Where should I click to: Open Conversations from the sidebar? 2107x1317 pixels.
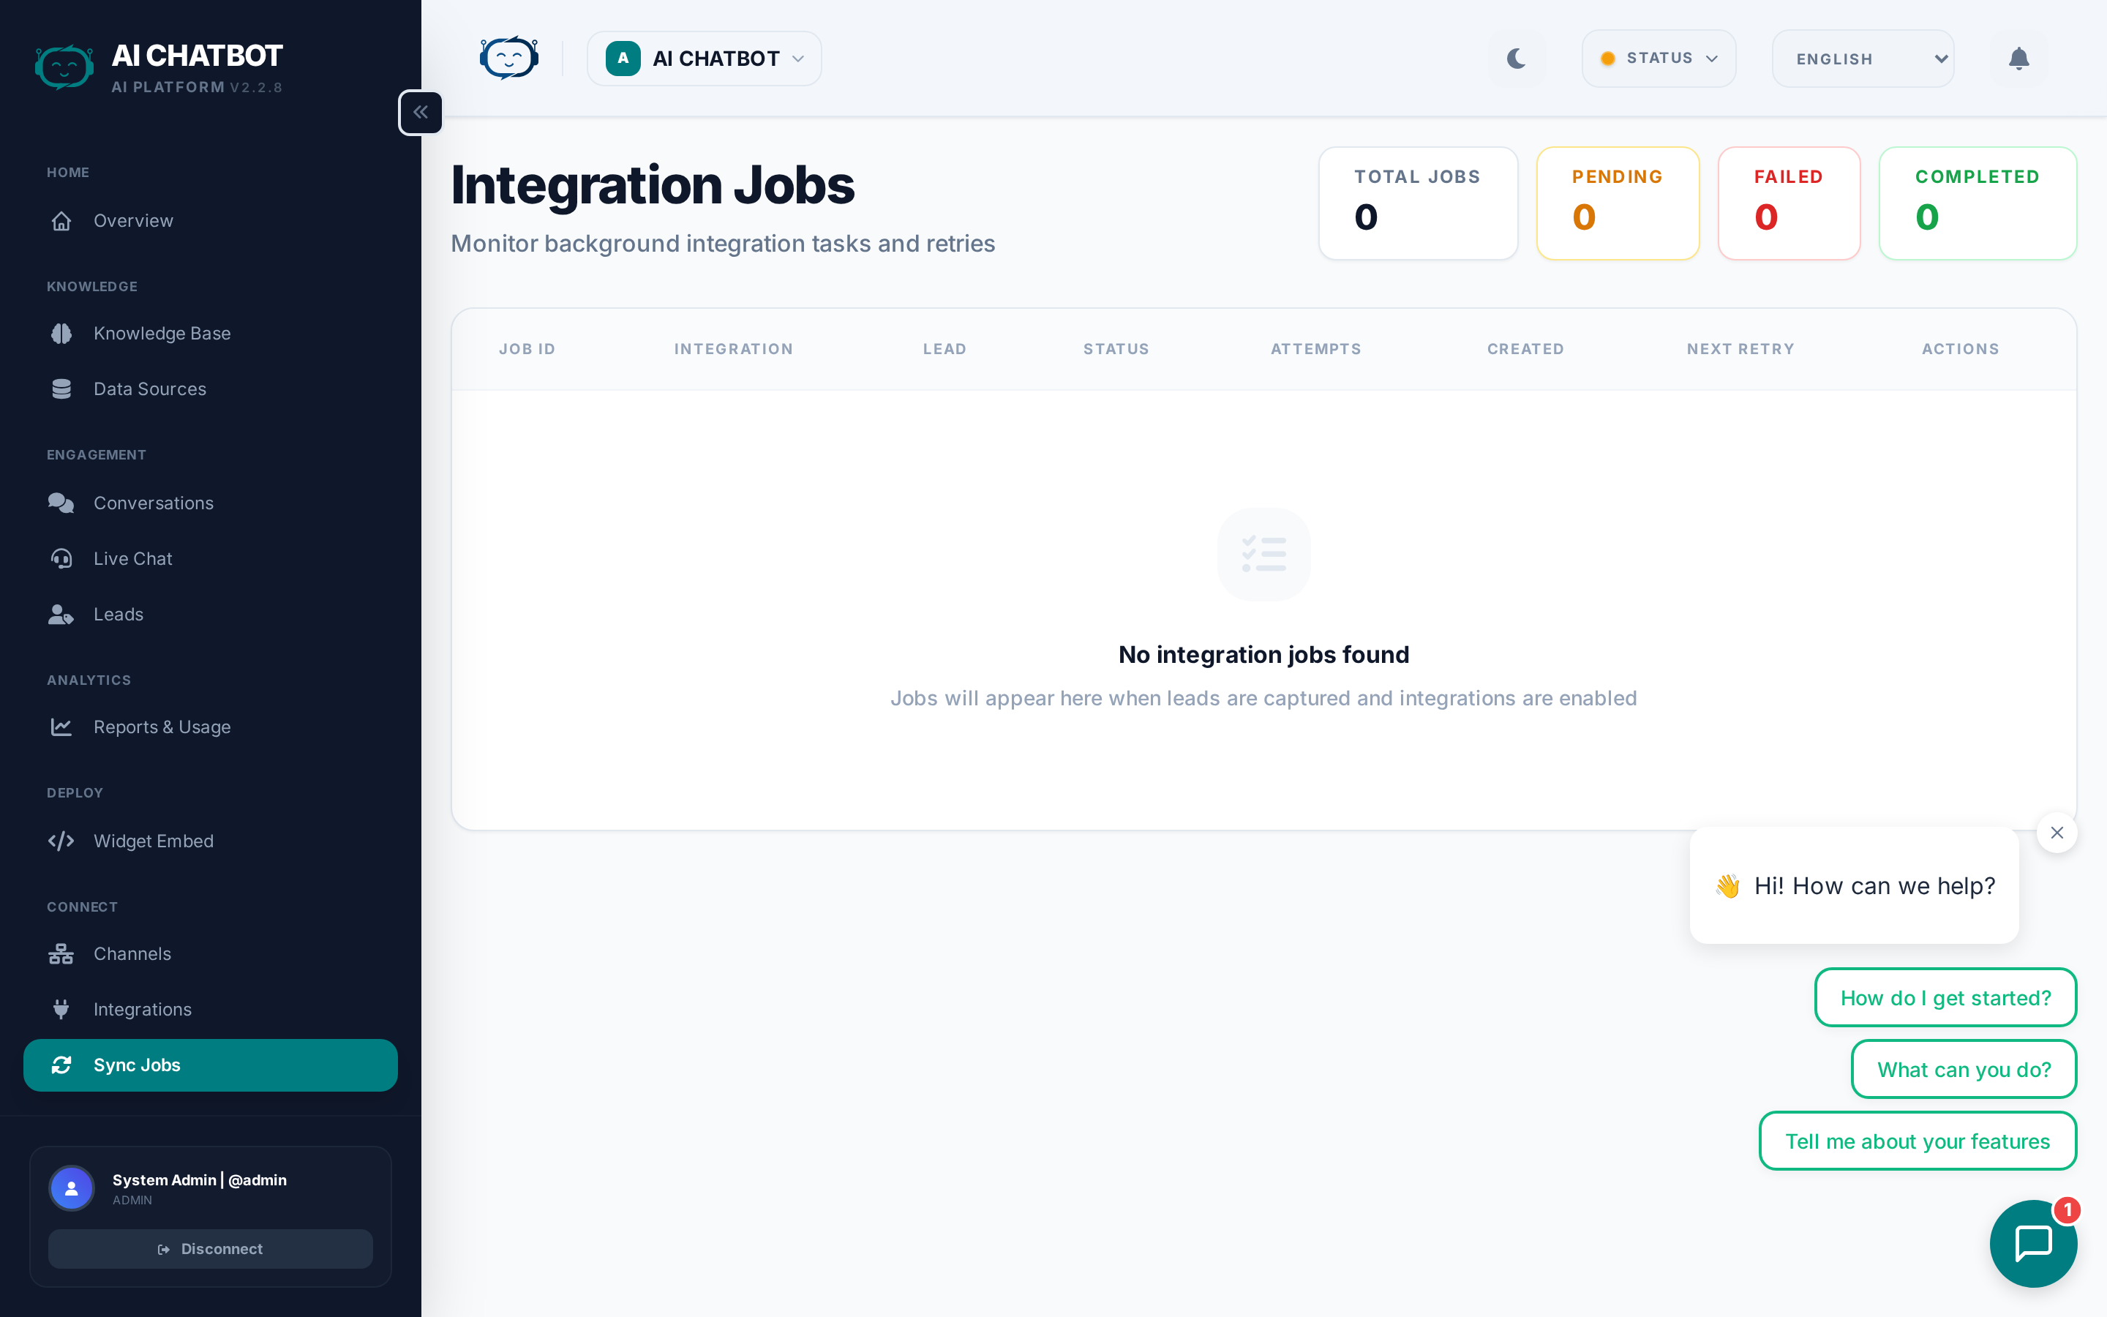pyautogui.click(x=153, y=503)
